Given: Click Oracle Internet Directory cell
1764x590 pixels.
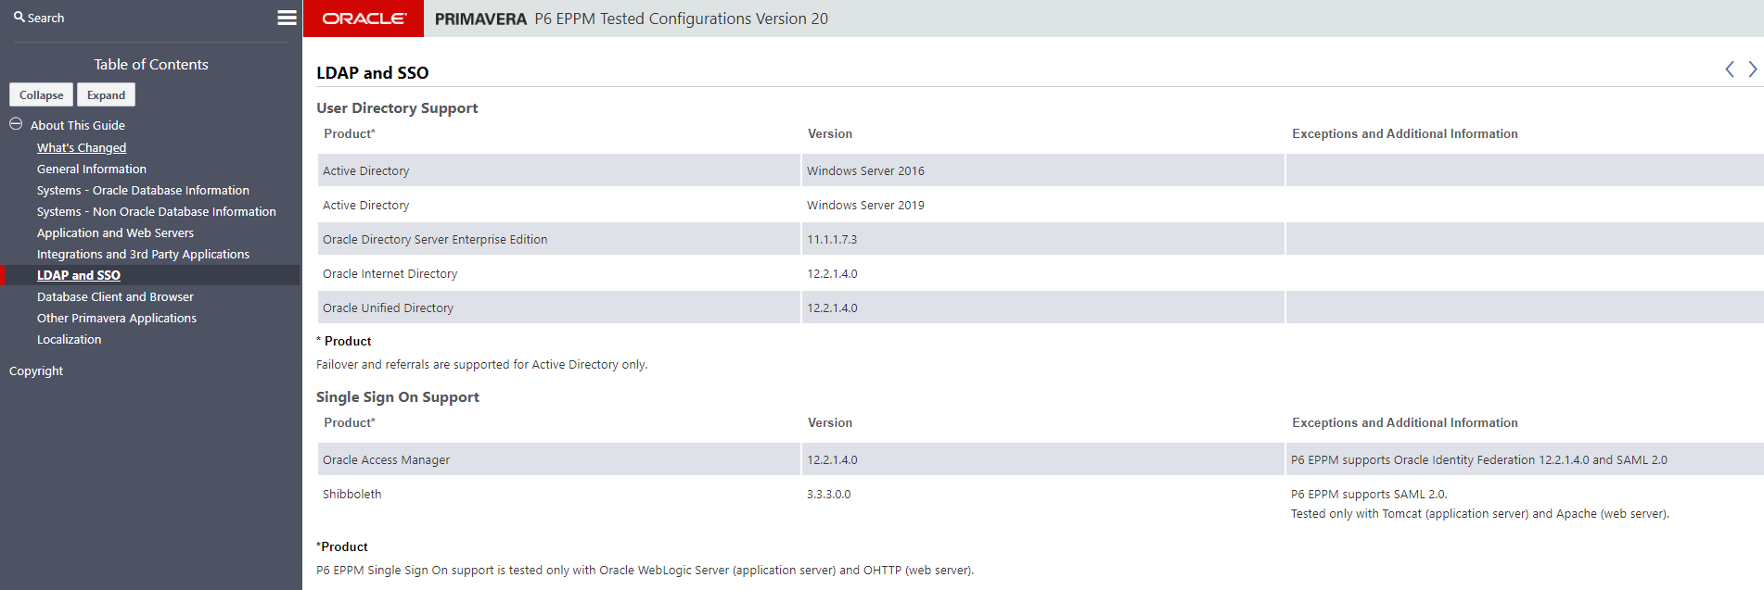Looking at the screenshot, I should [558, 273].
